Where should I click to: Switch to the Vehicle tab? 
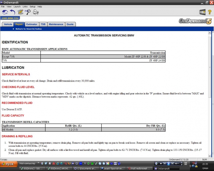[8, 24]
